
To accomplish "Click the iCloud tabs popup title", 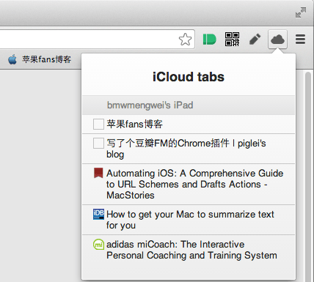I will click(189, 77).
